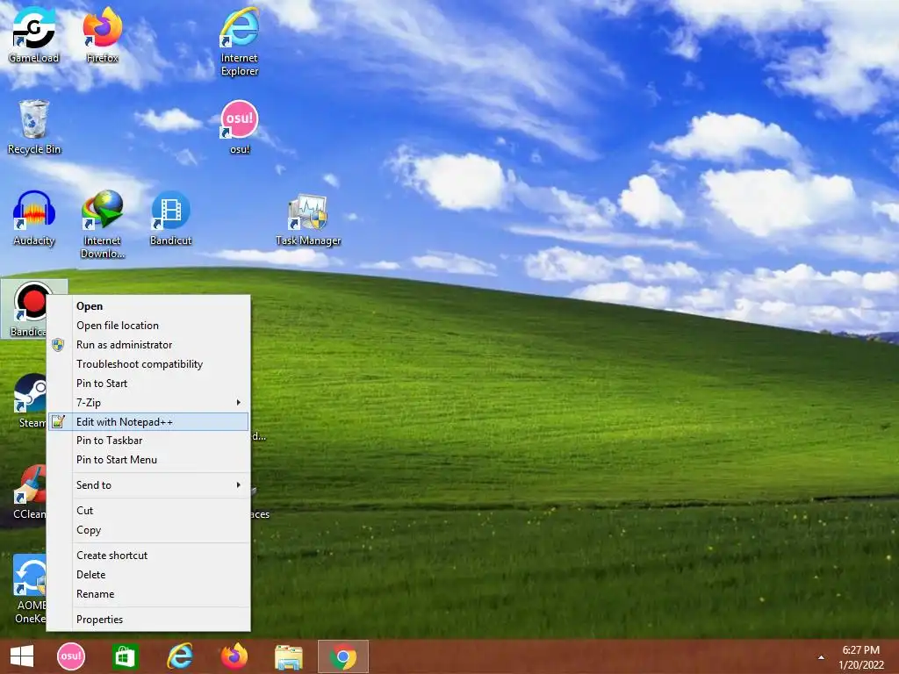The width and height of the screenshot is (899, 674).
Task: Select Troubleshoot compatibility
Action: tap(148, 364)
